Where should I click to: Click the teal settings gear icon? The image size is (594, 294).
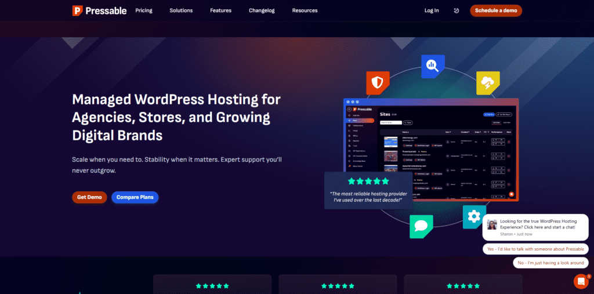(x=475, y=217)
